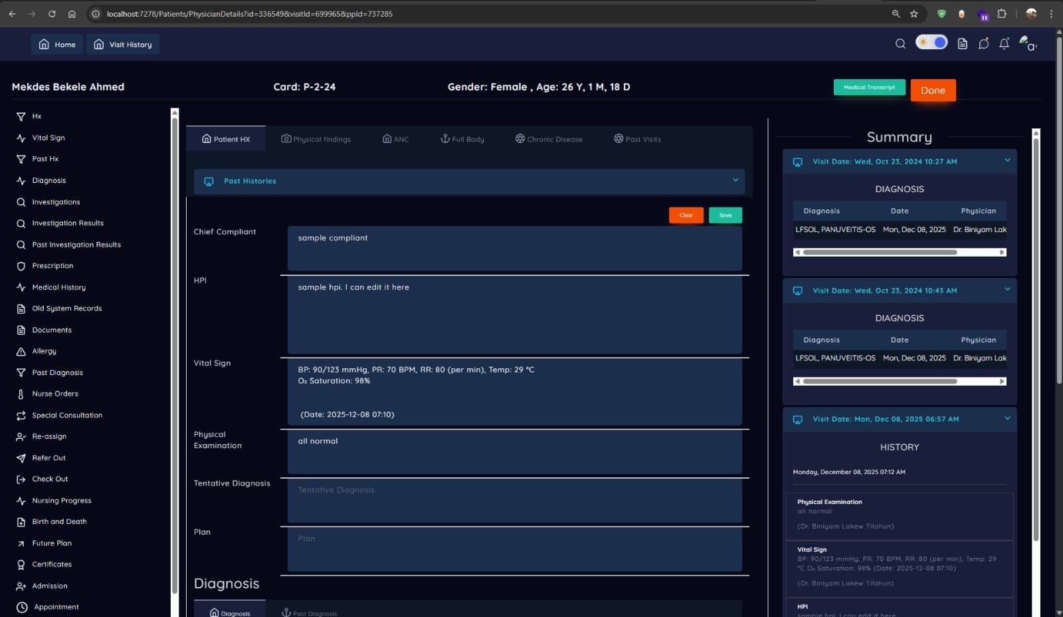1063x617 pixels.
Task: Open Documents in sidebar
Action: 44,330
